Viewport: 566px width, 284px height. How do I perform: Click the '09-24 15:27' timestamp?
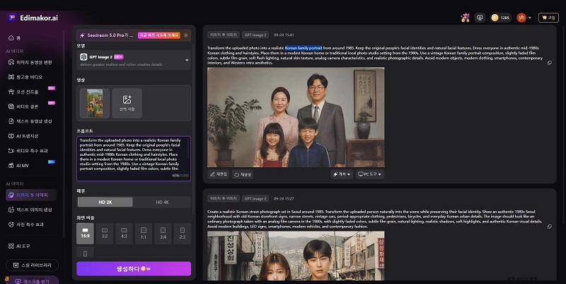click(x=284, y=198)
